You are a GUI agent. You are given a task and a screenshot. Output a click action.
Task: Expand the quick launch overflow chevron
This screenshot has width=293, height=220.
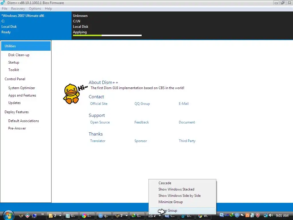(43, 214)
